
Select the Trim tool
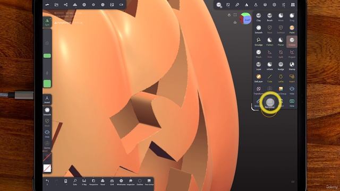269,54
